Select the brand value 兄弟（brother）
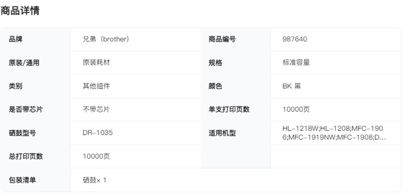This screenshot has width=409, height=194. (106, 39)
